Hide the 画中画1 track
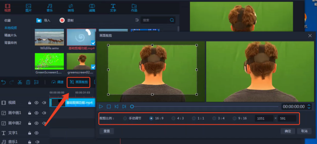This screenshot has height=144, width=317. [x=36, y=113]
